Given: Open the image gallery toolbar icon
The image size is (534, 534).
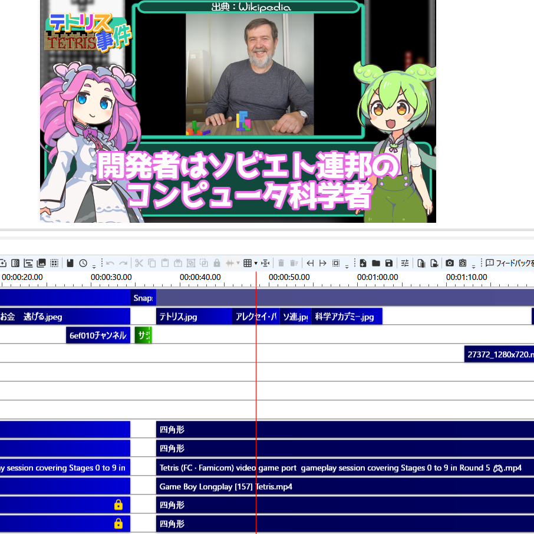Looking at the screenshot, I should pyautogui.click(x=41, y=263).
